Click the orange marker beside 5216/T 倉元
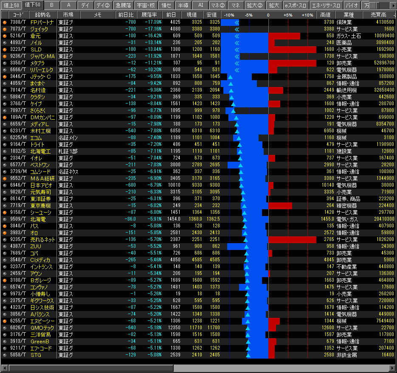 coord(5,36)
